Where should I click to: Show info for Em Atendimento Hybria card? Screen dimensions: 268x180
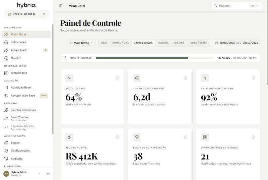tap(253, 78)
